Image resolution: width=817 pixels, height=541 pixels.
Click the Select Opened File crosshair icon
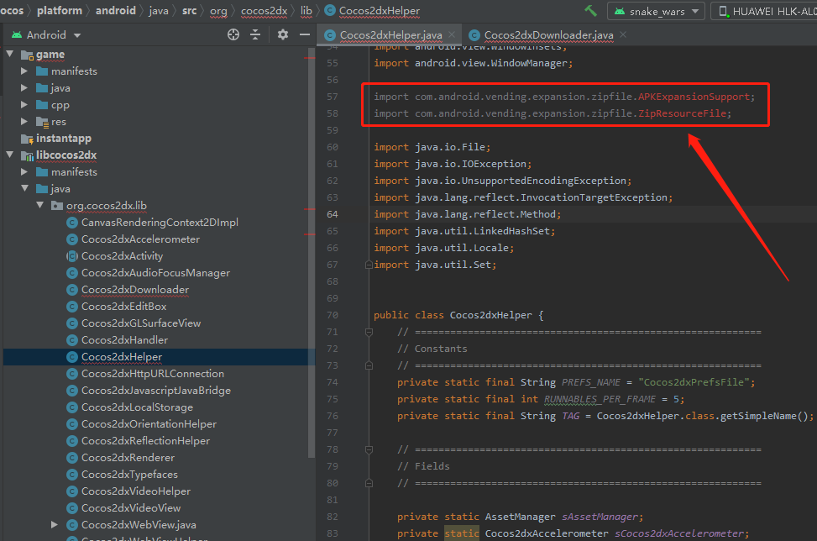233,34
